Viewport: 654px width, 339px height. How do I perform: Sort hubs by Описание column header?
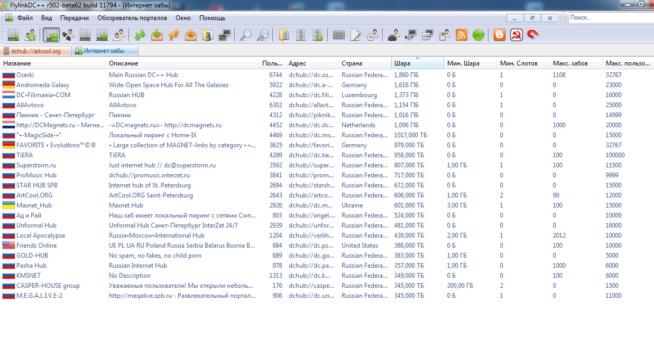tap(182, 63)
